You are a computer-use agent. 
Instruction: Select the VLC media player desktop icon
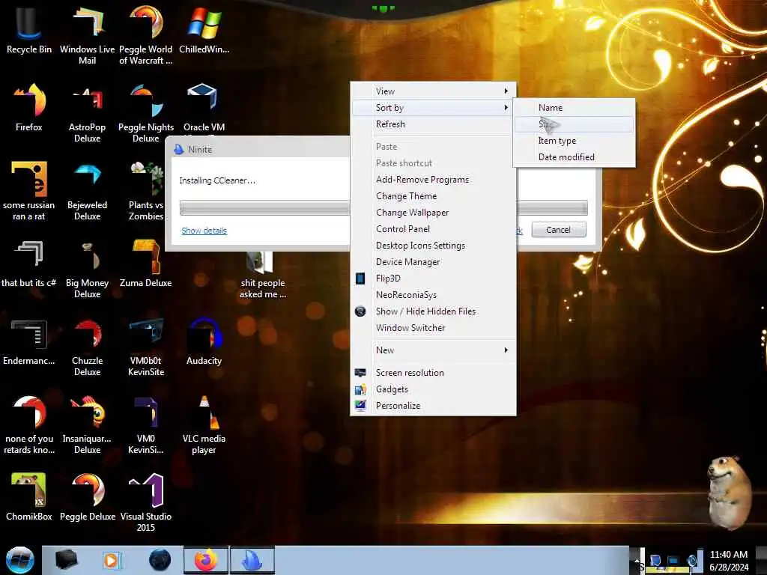pyautogui.click(x=204, y=425)
